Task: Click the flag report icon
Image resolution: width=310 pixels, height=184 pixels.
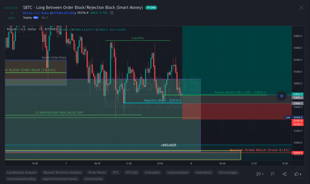Action: (272, 174)
